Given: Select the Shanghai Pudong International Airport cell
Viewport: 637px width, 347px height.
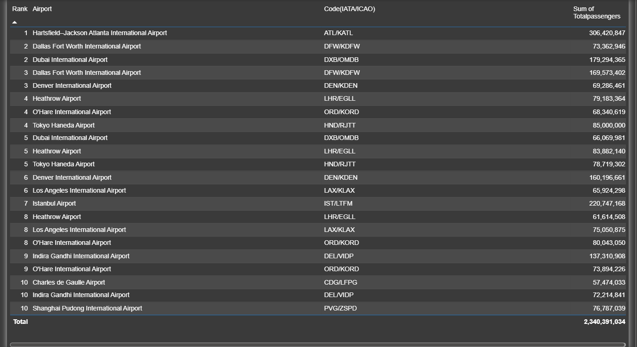Looking at the screenshot, I should tap(87, 308).
